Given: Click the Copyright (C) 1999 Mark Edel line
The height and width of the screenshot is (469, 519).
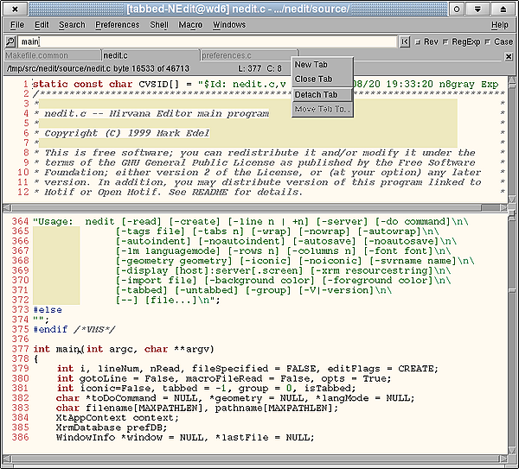Looking at the screenshot, I should click(127, 133).
